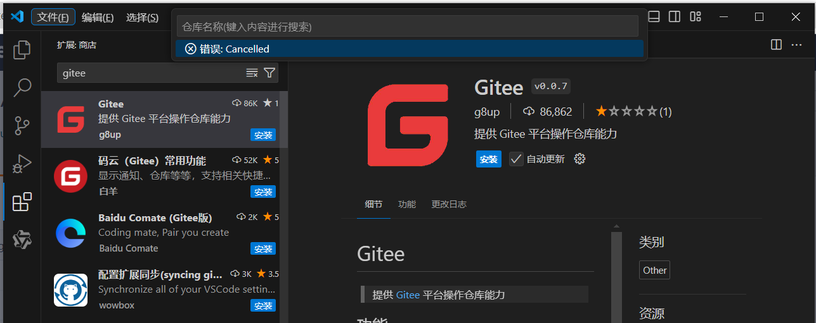Click the 类别 heading
This screenshot has width=816, height=323.
pyautogui.click(x=651, y=242)
